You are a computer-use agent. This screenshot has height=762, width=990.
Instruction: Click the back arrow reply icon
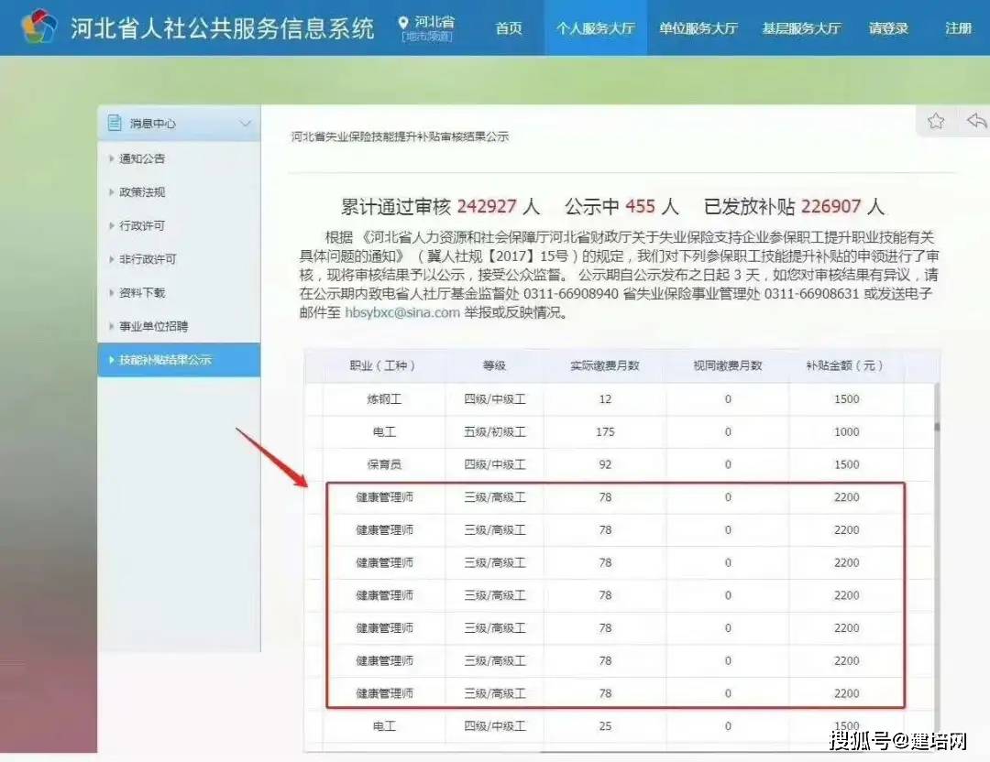975,121
